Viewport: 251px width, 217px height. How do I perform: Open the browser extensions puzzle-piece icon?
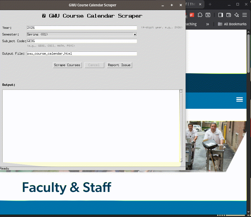tap(200, 15)
